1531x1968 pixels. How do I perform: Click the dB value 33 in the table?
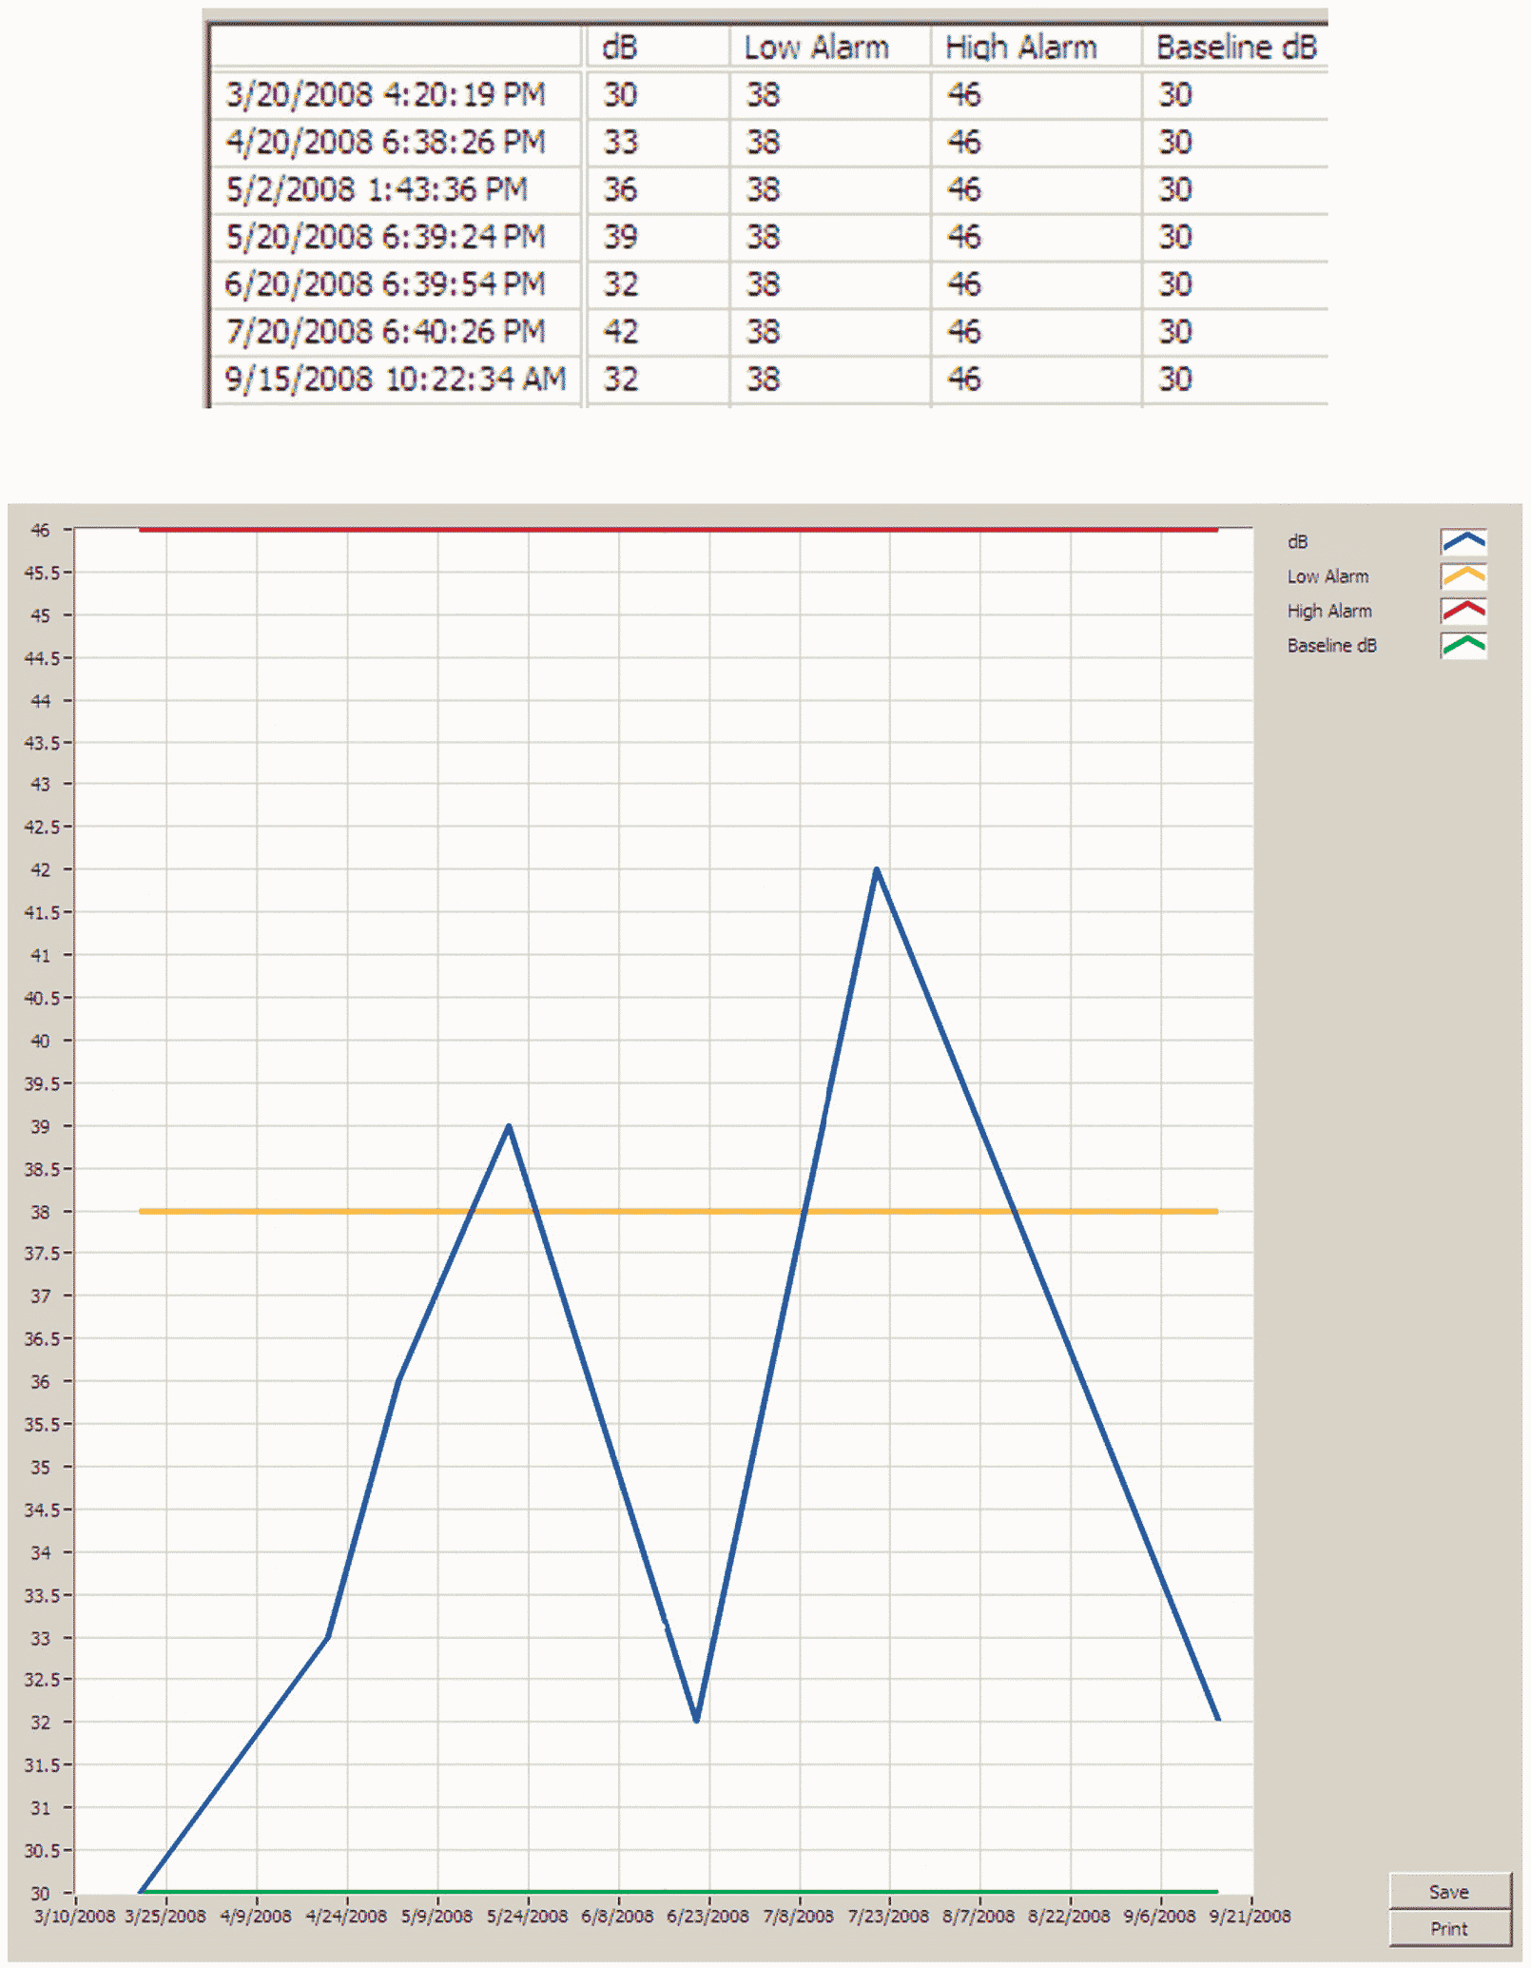pos(620,143)
